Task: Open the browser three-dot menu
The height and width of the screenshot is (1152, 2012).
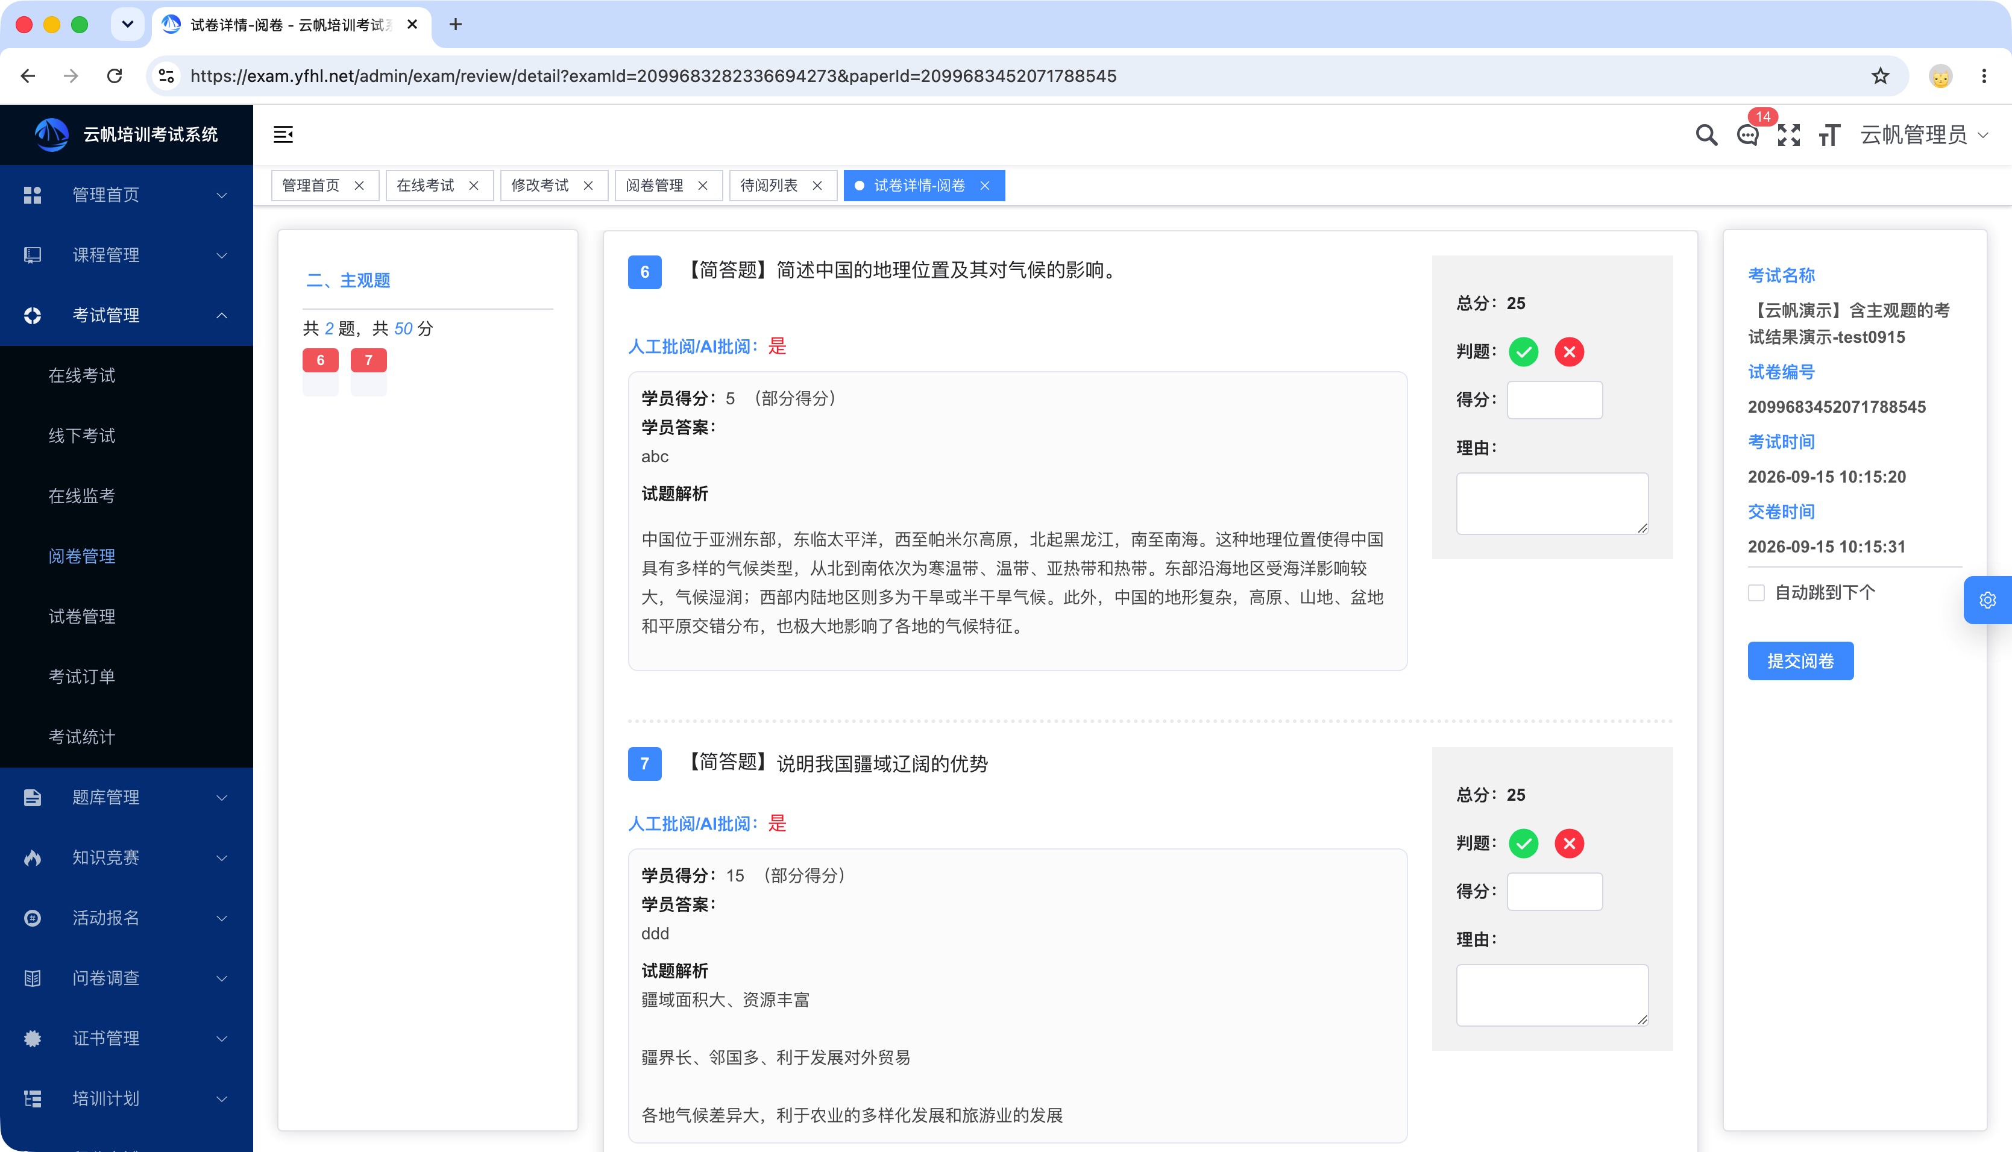Action: pyautogui.click(x=1984, y=76)
